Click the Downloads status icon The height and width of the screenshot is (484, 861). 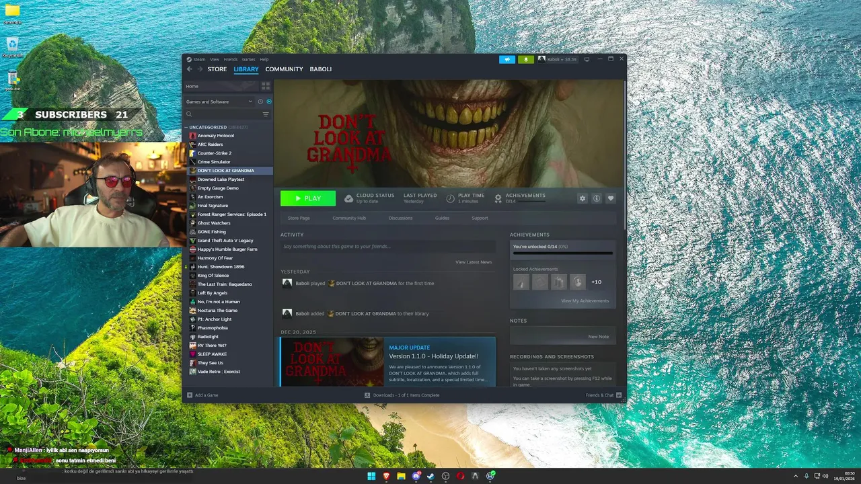pos(367,395)
